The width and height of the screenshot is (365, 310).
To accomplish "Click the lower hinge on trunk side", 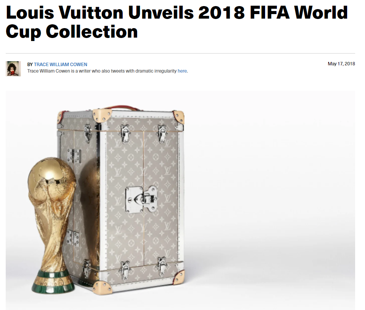I will click(x=73, y=238).
